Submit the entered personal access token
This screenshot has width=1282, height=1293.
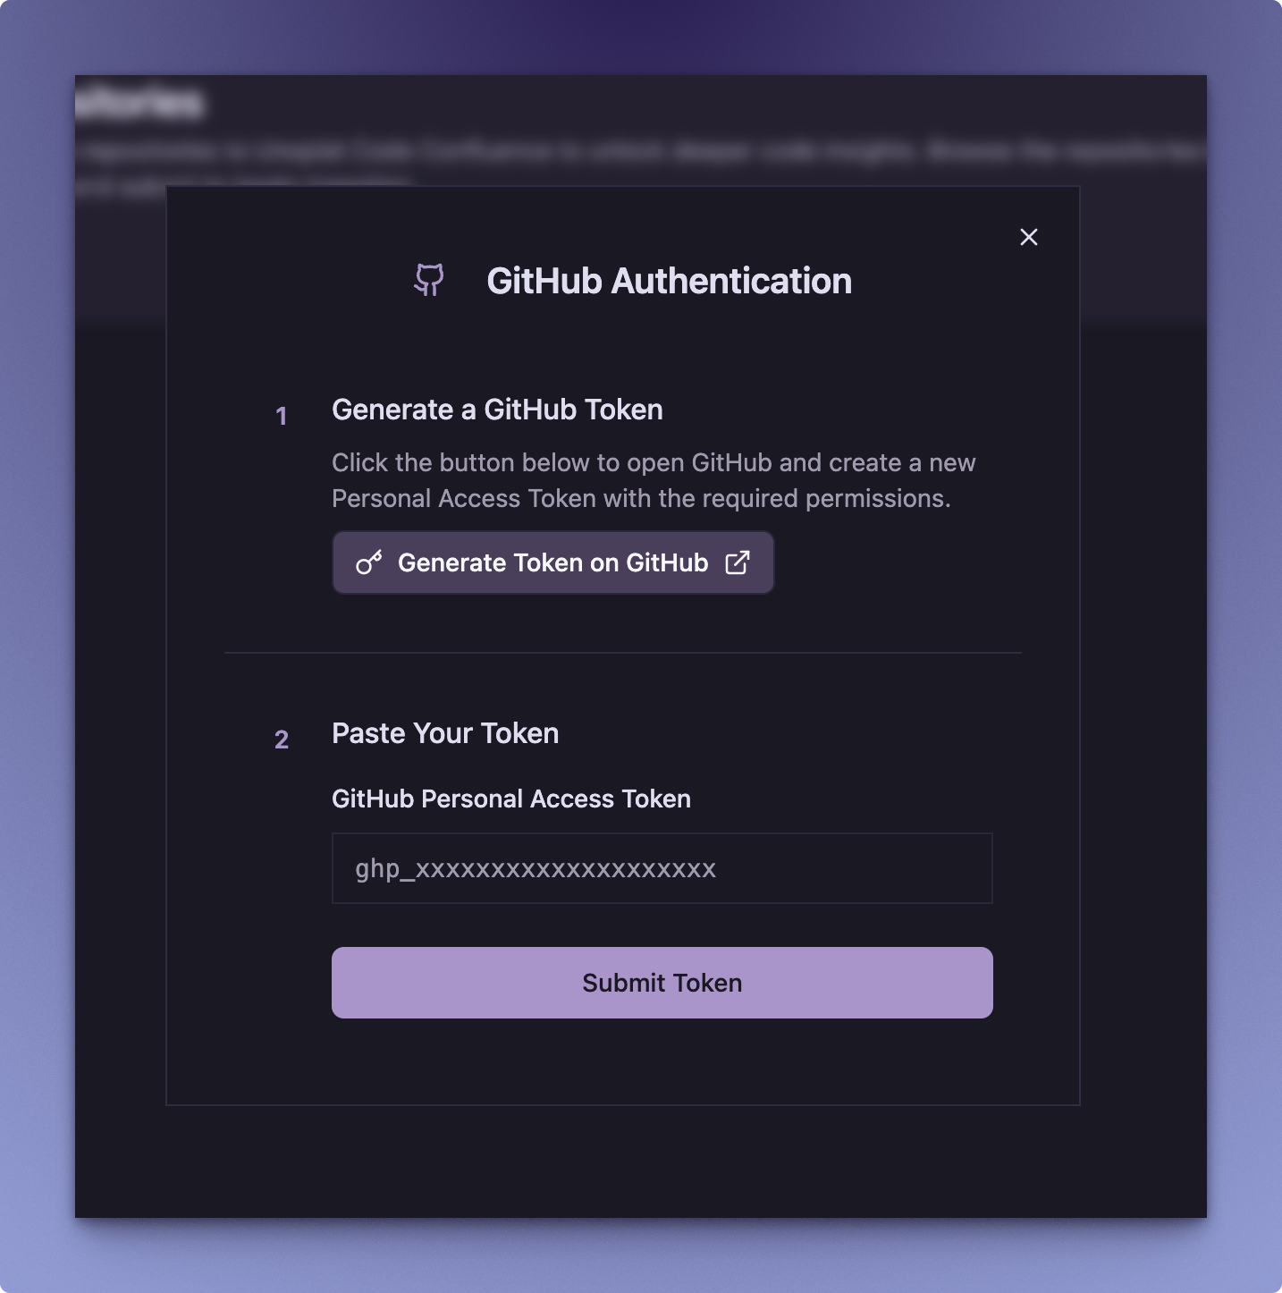[662, 982]
